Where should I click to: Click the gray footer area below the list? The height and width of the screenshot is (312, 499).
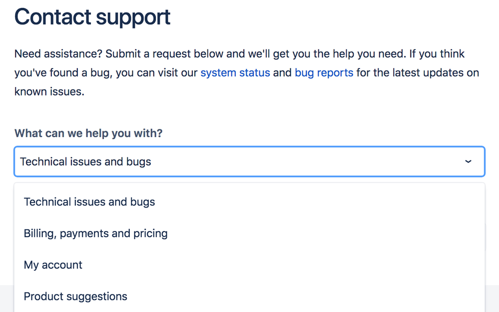(492, 299)
